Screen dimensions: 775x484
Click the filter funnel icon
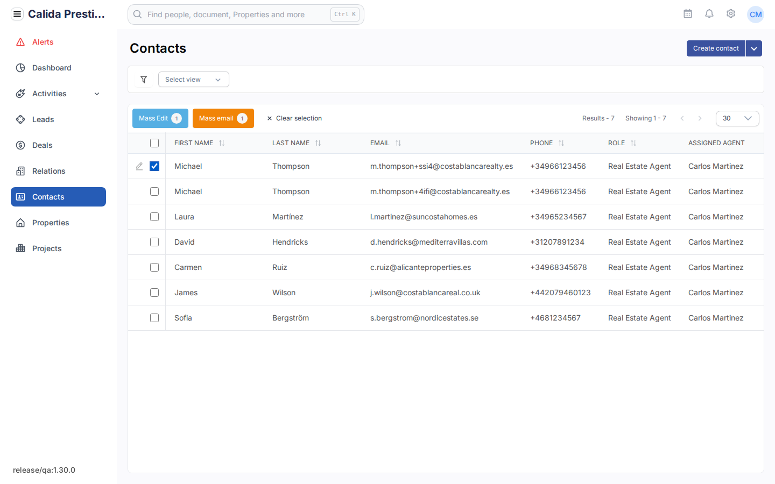(144, 80)
